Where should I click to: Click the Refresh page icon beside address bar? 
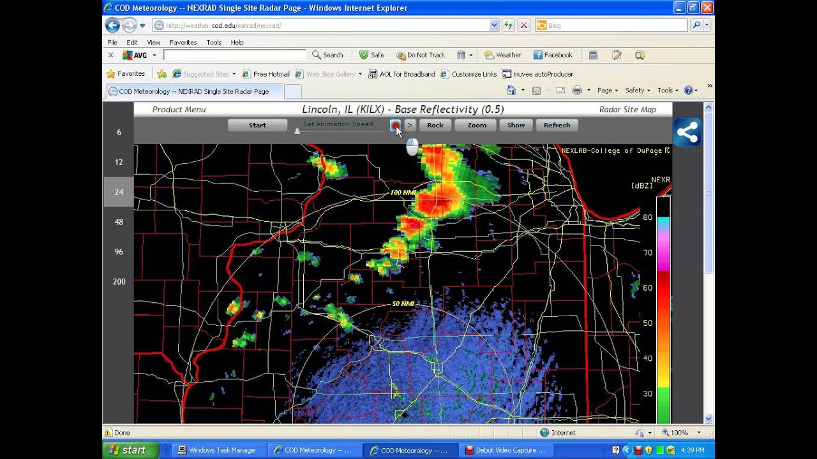pos(508,25)
